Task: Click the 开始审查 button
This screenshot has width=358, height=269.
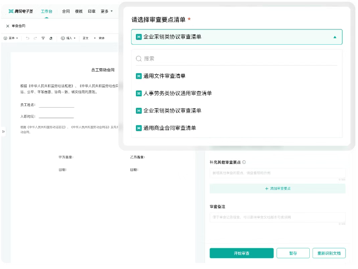Action: 242,253
